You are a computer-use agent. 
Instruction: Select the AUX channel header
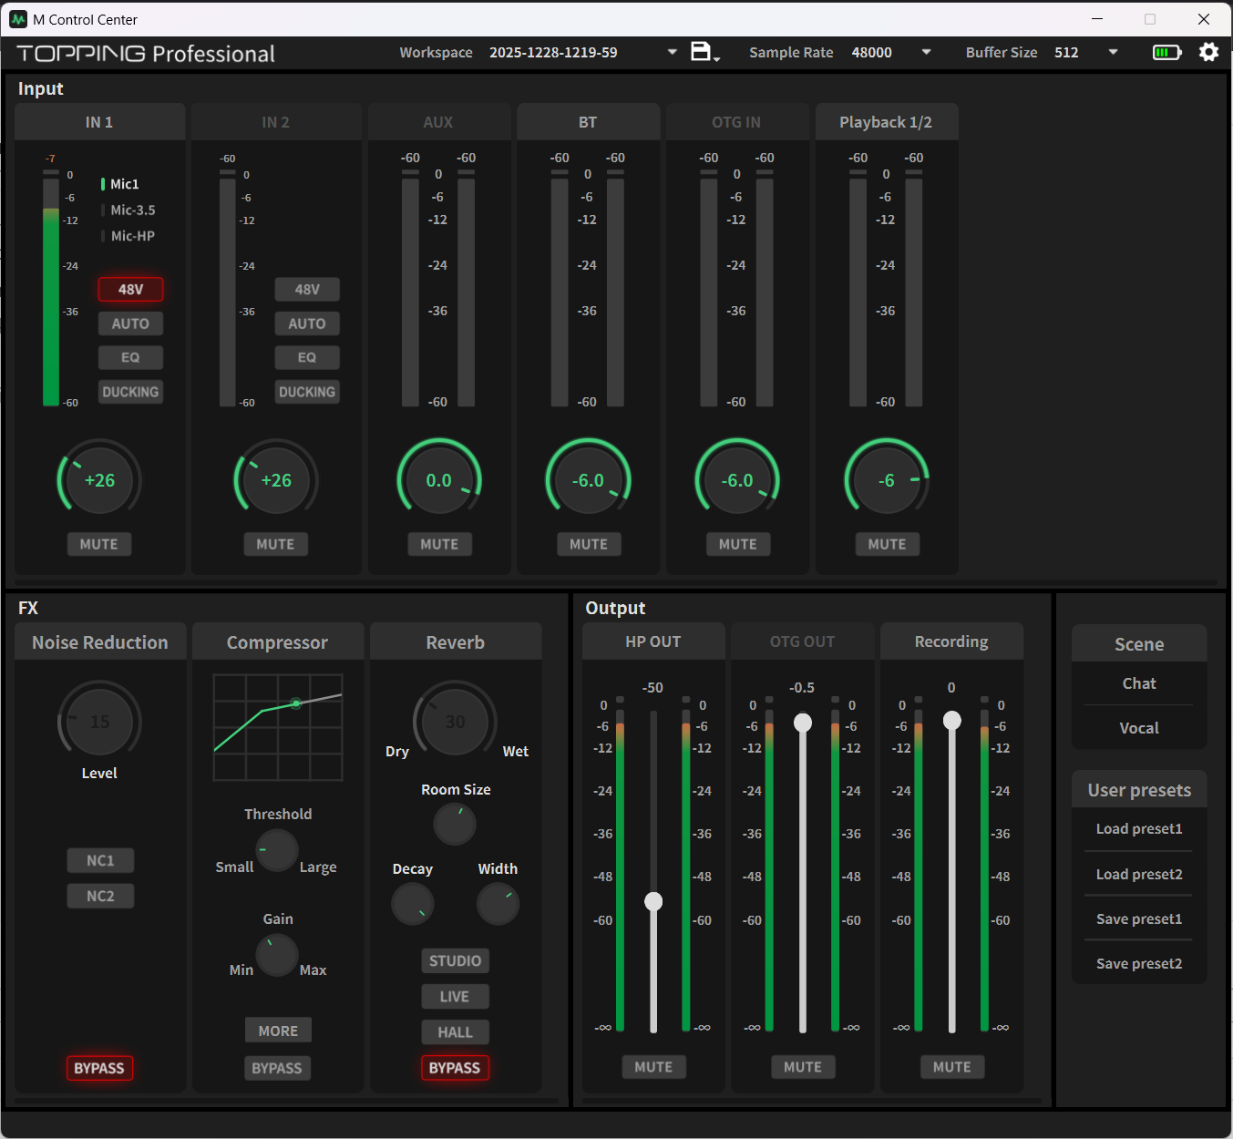439,122
